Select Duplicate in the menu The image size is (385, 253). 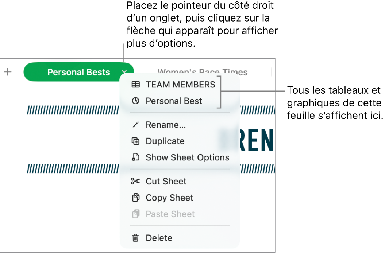165,141
